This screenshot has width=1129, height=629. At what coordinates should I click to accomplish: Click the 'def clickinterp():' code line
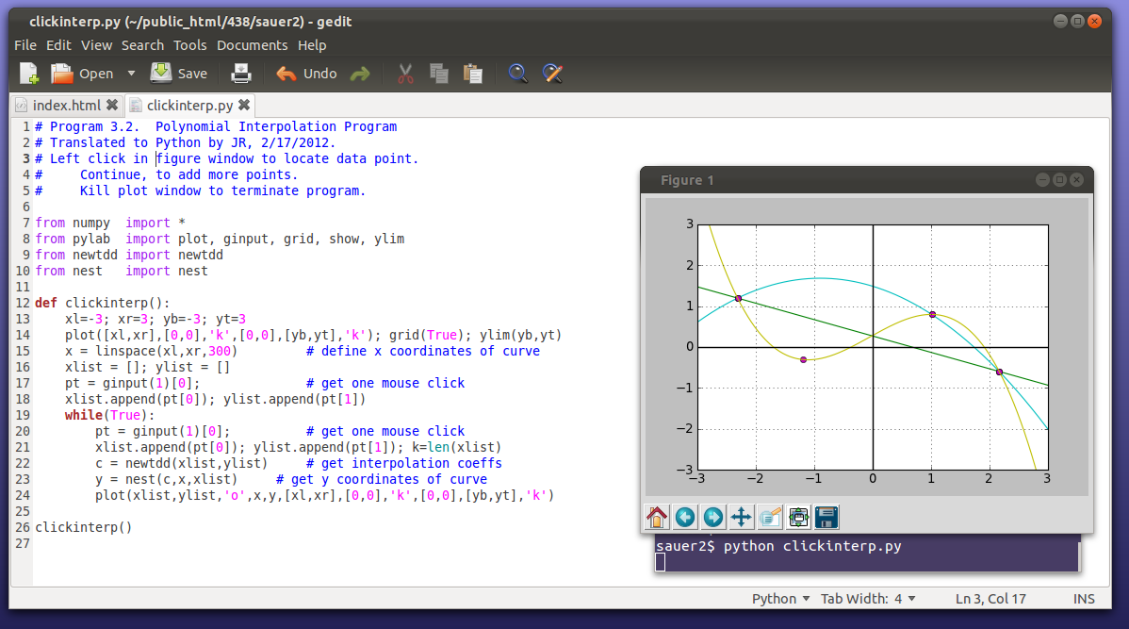(x=102, y=303)
